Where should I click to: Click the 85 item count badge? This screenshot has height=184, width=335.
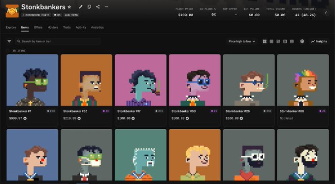coord(57,15)
